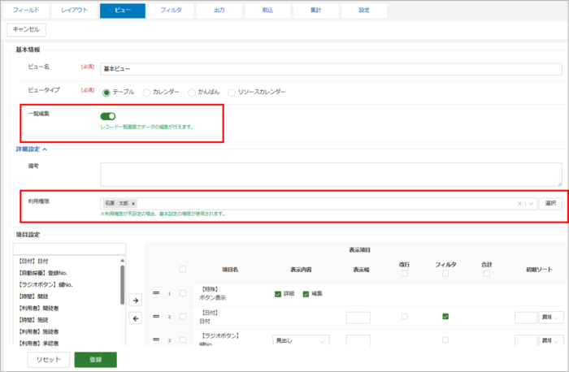This screenshot has width=569, height=372.
Task: Click the キャンセル button
Action: coord(26,30)
